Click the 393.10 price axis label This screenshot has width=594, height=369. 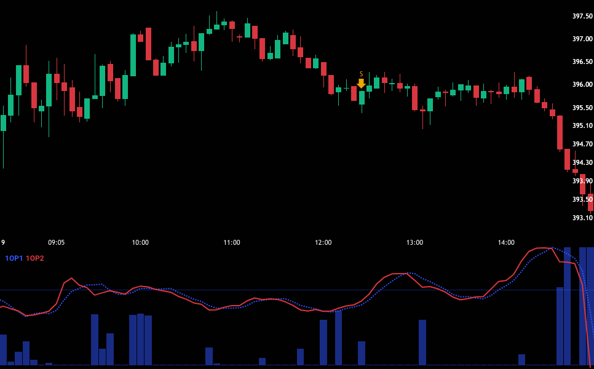582,218
